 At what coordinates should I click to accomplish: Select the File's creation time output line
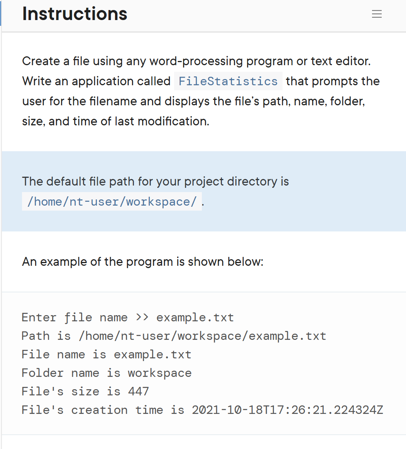click(x=202, y=410)
